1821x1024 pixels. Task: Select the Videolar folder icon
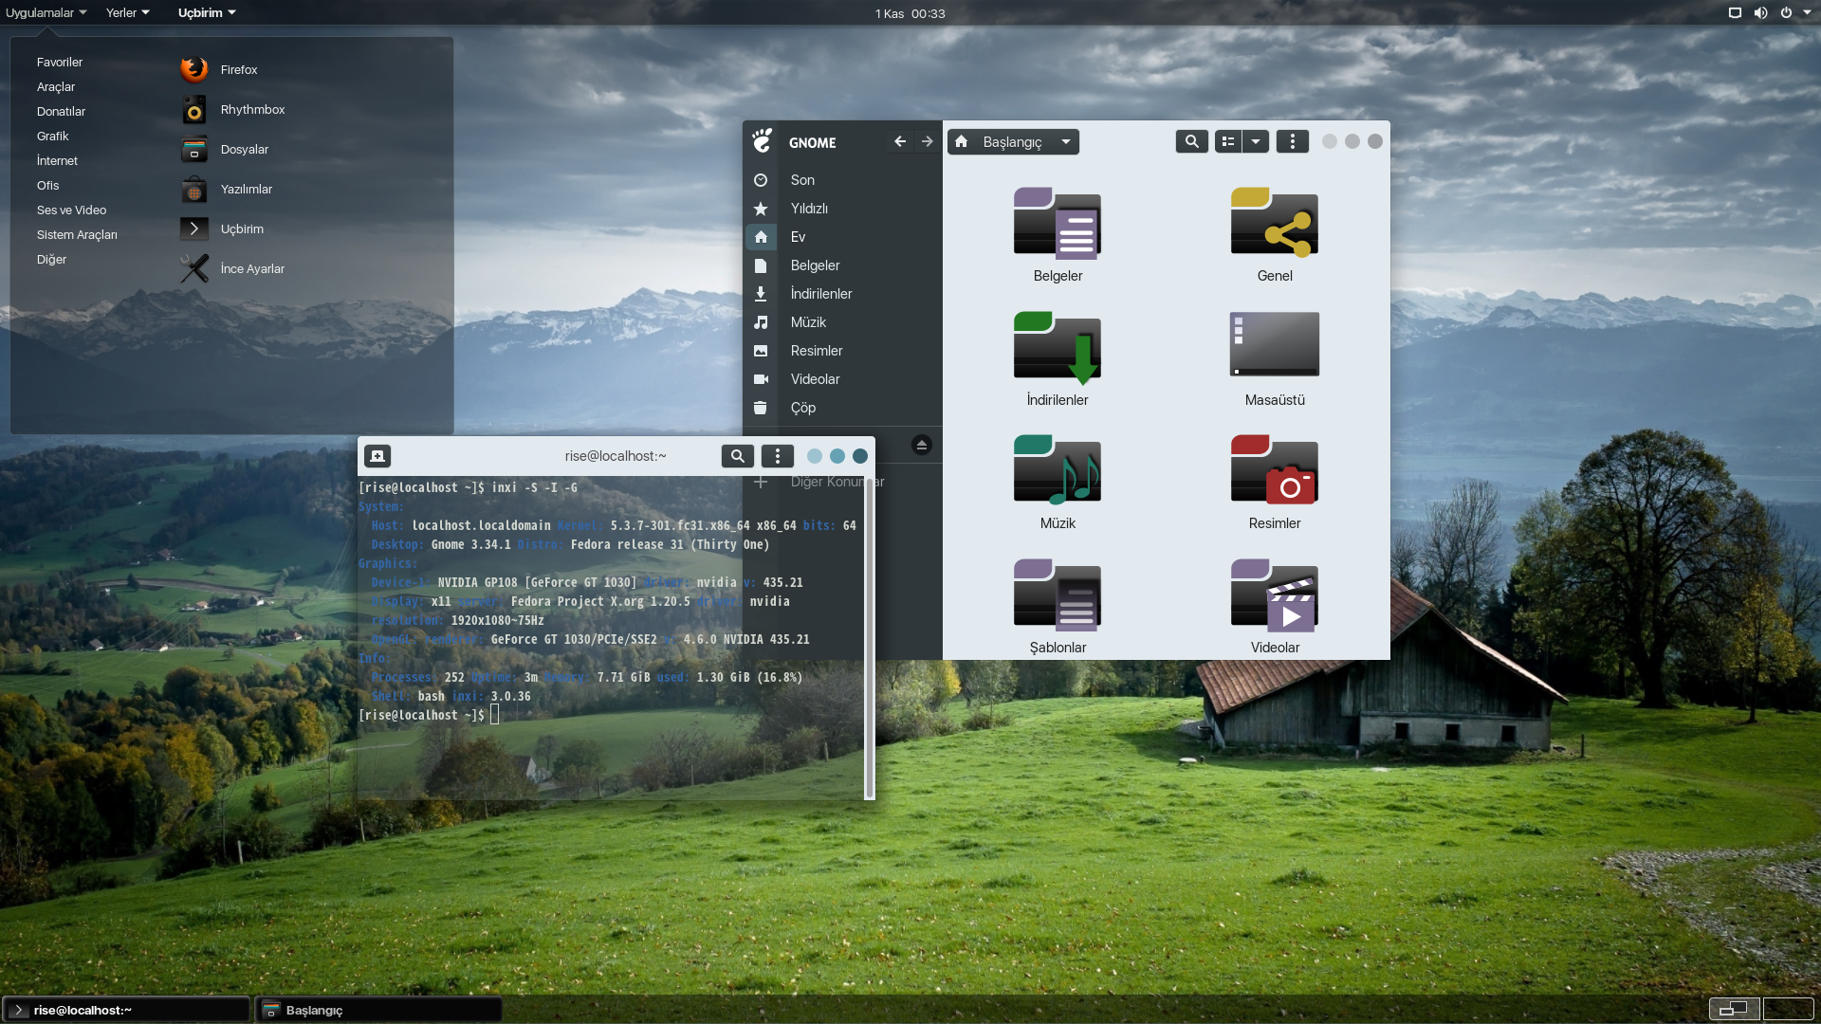1275,595
